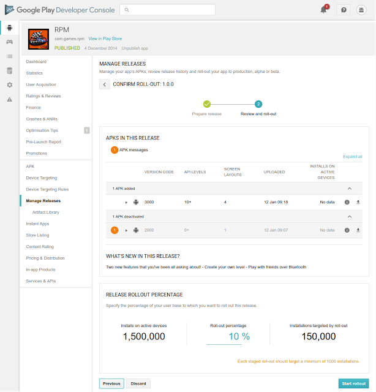Viewport: 376px width, 392px height.
Task: Download APK version 3000
Action: pos(358,202)
